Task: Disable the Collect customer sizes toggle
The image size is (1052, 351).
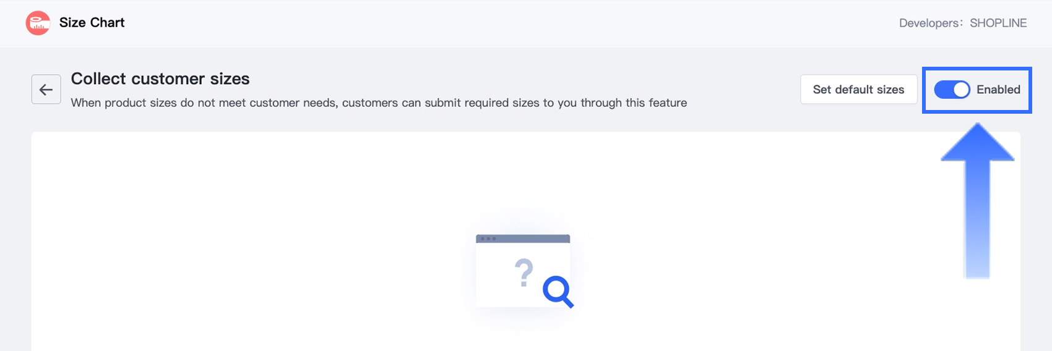Action: [x=952, y=90]
